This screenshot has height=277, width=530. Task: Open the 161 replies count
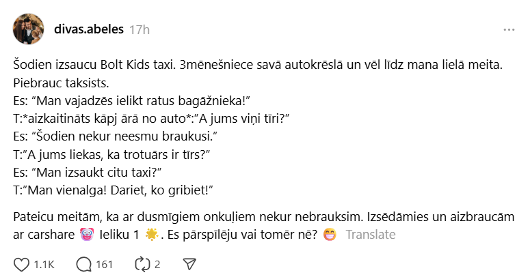(104, 264)
